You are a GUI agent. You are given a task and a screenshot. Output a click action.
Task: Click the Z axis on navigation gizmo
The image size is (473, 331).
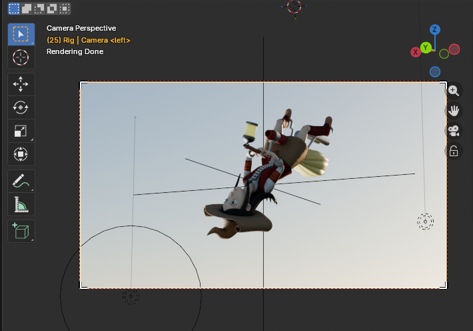pyautogui.click(x=434, y=29)
